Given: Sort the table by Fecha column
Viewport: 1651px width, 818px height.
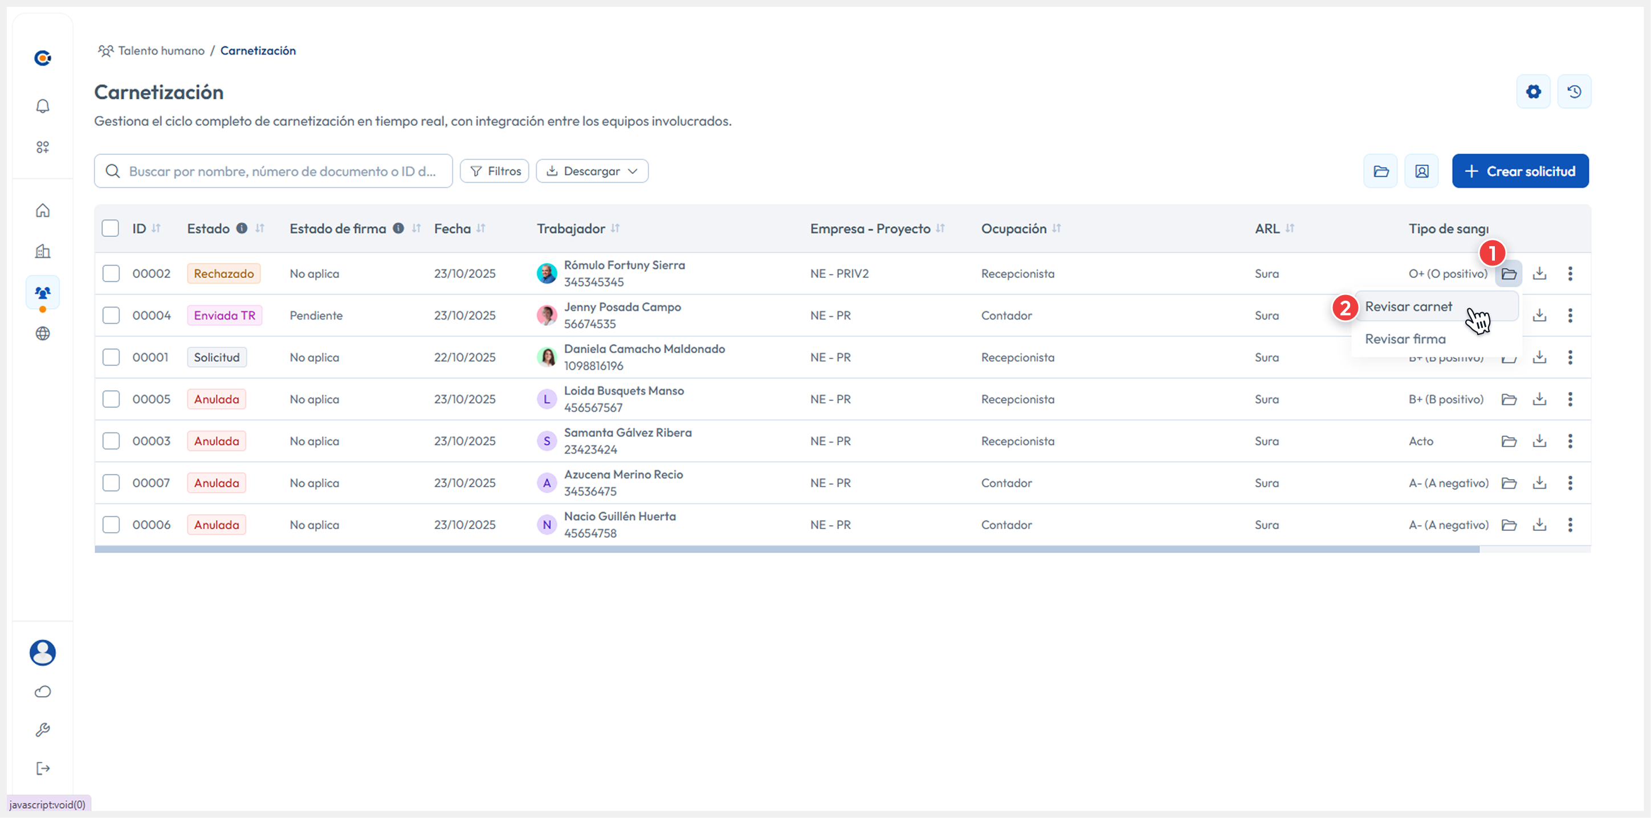Looking at the screenshot, I should coord(480,228).
